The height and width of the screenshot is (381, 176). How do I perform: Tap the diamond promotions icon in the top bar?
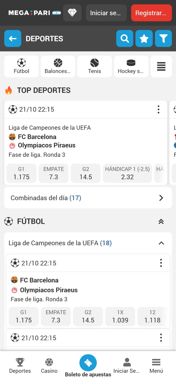point(72,13)
